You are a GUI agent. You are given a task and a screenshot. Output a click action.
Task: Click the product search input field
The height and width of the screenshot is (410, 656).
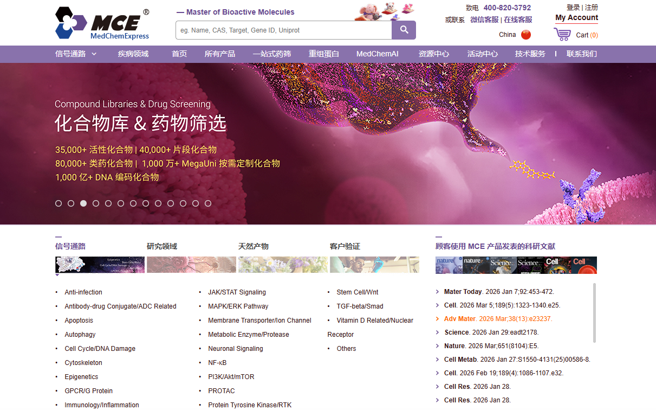283,30
